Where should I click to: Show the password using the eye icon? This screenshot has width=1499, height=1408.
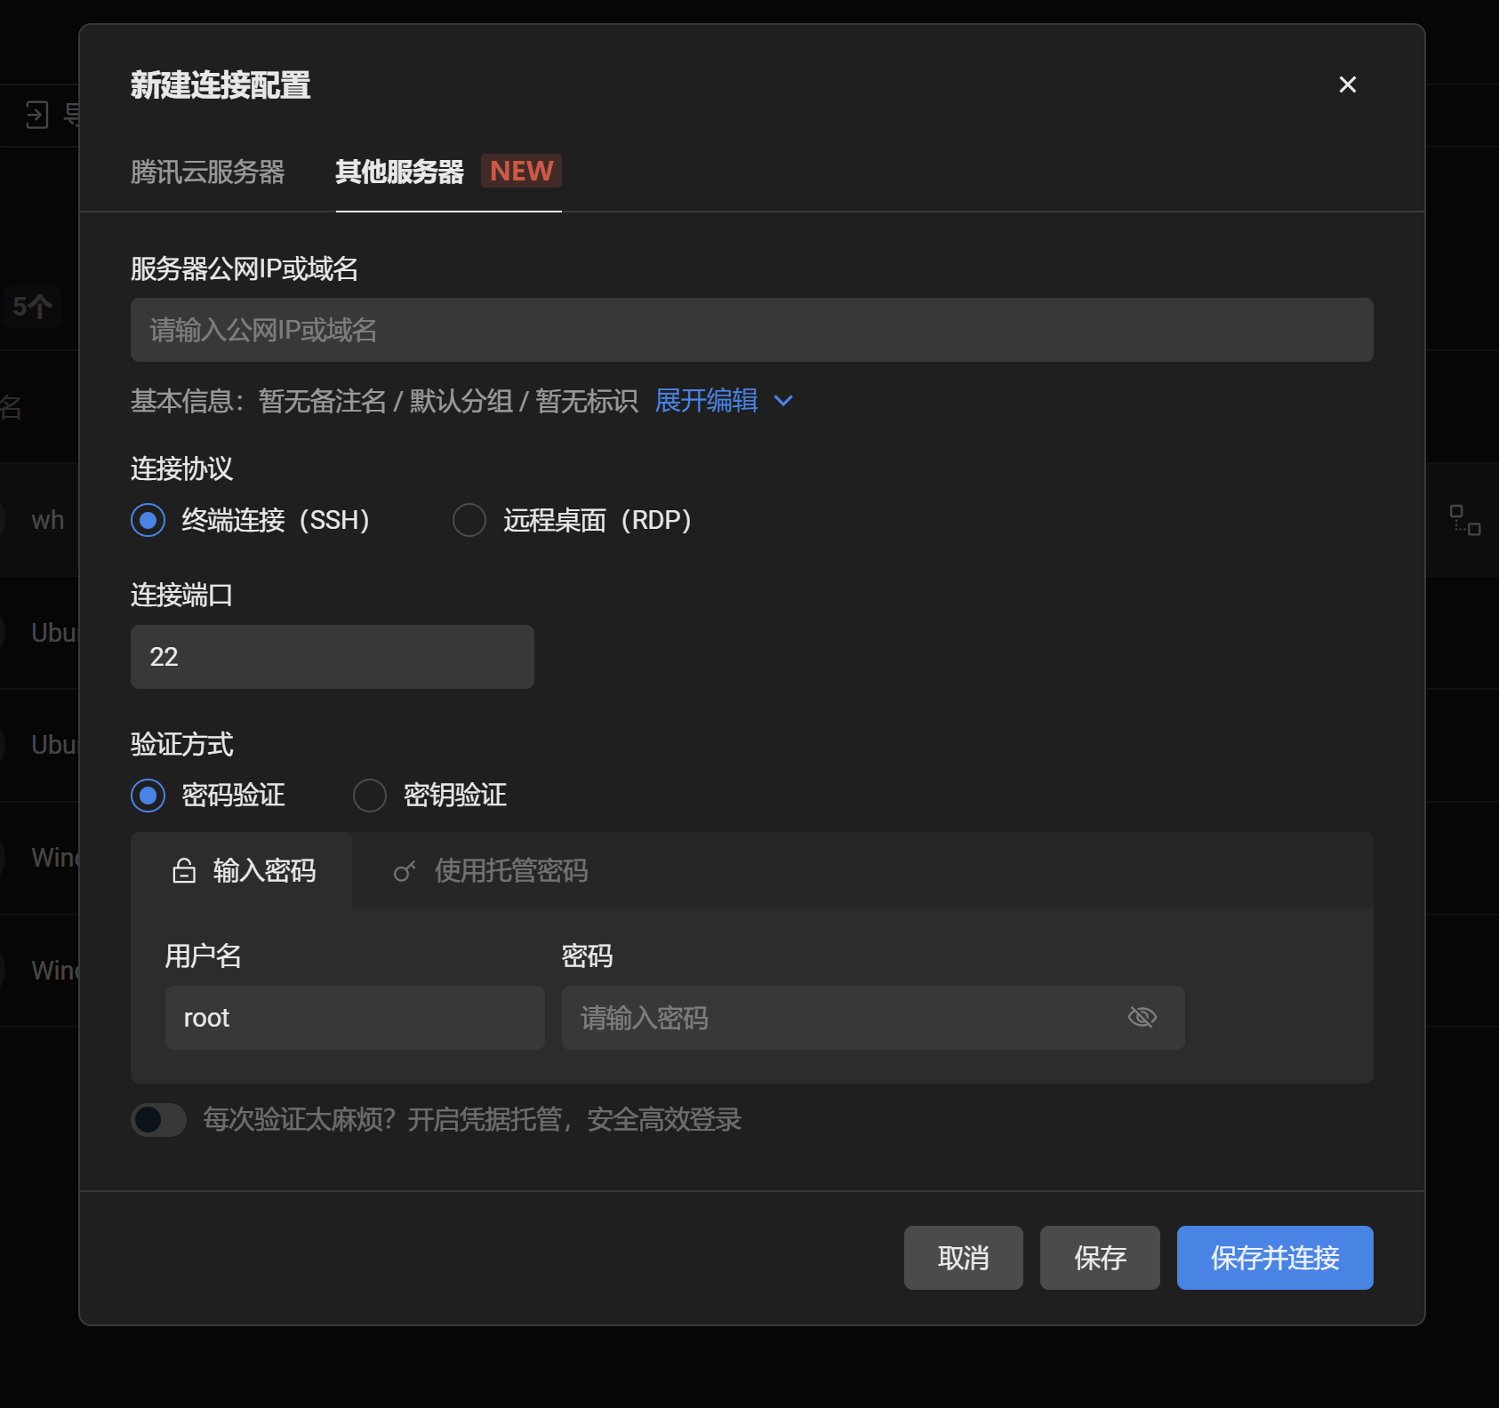point(1142,1017)
